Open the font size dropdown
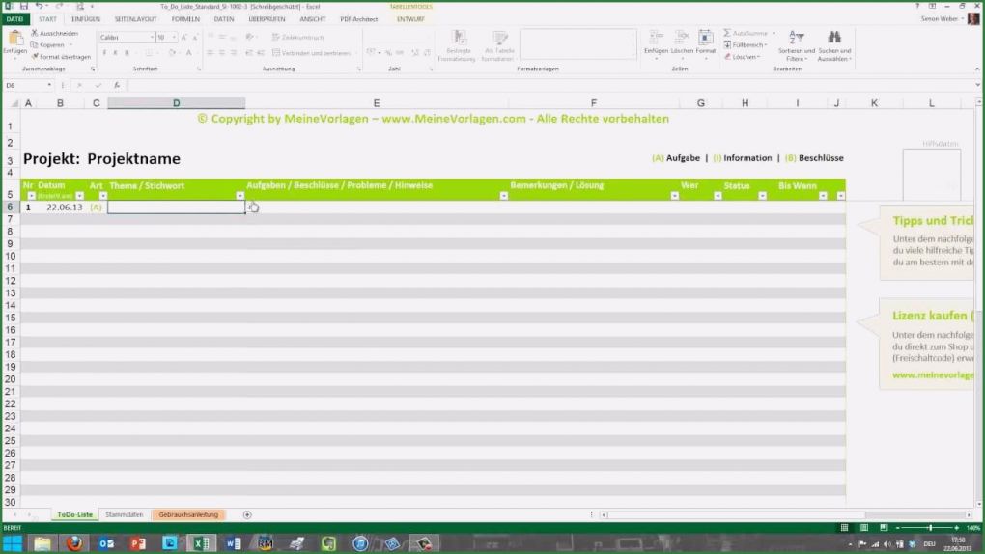 click(174, 37)
